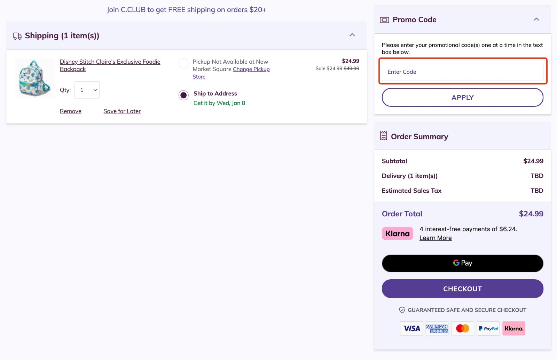The width and height of the screenshot is (557, 360).
Task: Click the CHECKOUT button
Action: coord(462,288)
